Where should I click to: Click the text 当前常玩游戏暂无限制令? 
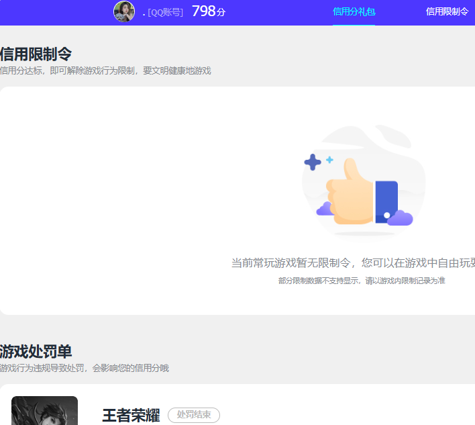pos(291,263)
